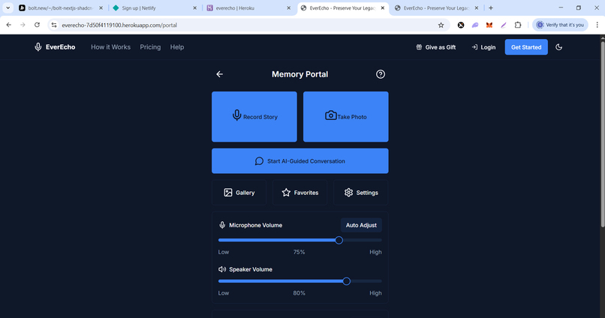Open the Memory Portal help question icon
The height and width of the screenshot is (318, 605).
(x=381, y=74)
